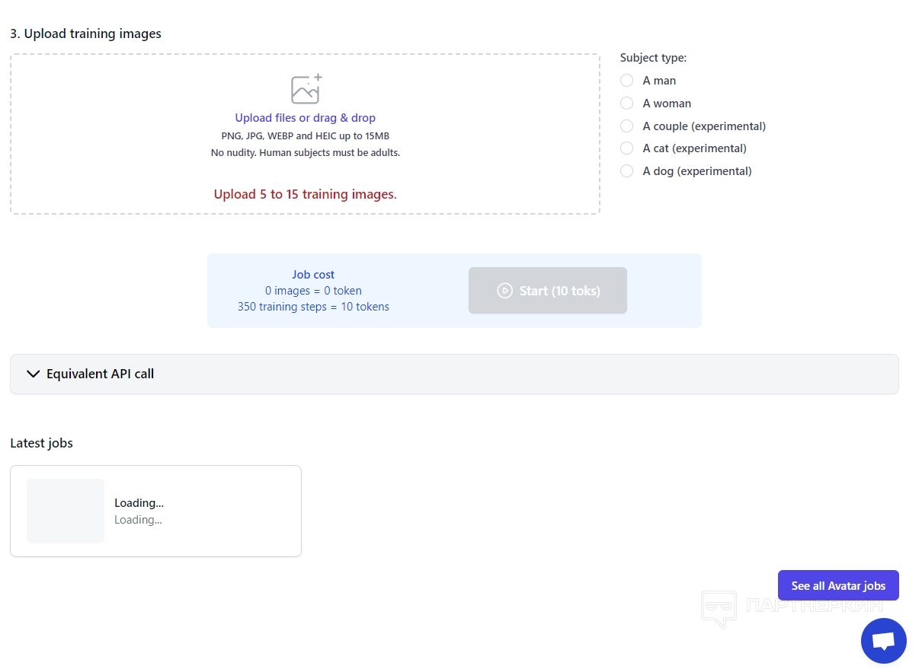
Task: Open the "Loading..." job card title
Action: point(139,503)
